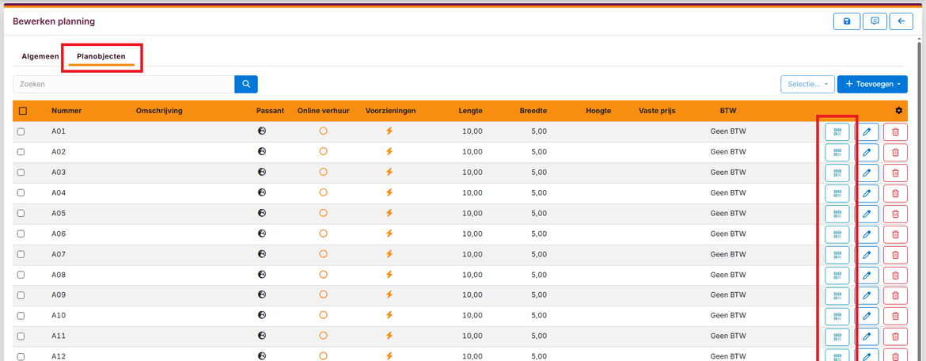Open the comment/feedback icon button
The width and height of the screenshot is (926, 361).
point(875,21)
